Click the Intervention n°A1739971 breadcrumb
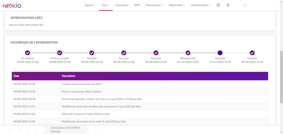The width and height of the screenshot is (283, 134). click(65, 129)
